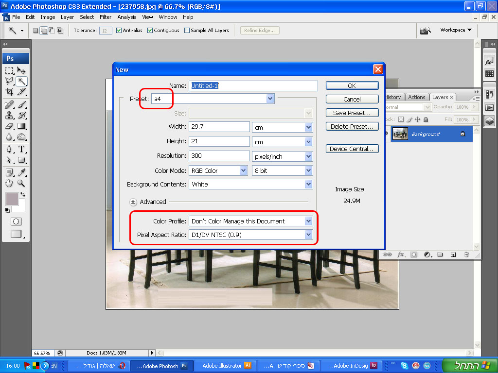This screenshot has height=373, width=498.
Task: Enable Sample All Layers checkbox
Action: tap(187, 30)
